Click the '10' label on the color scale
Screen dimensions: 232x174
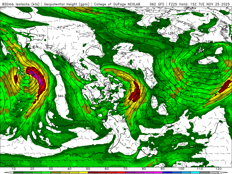click(13, 169)
